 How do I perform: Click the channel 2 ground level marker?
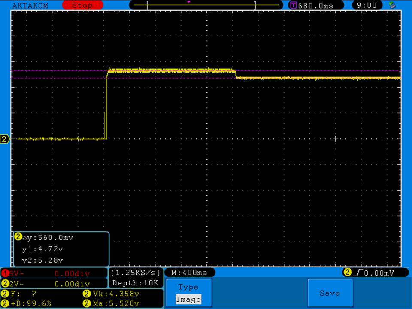coord(5,139)
